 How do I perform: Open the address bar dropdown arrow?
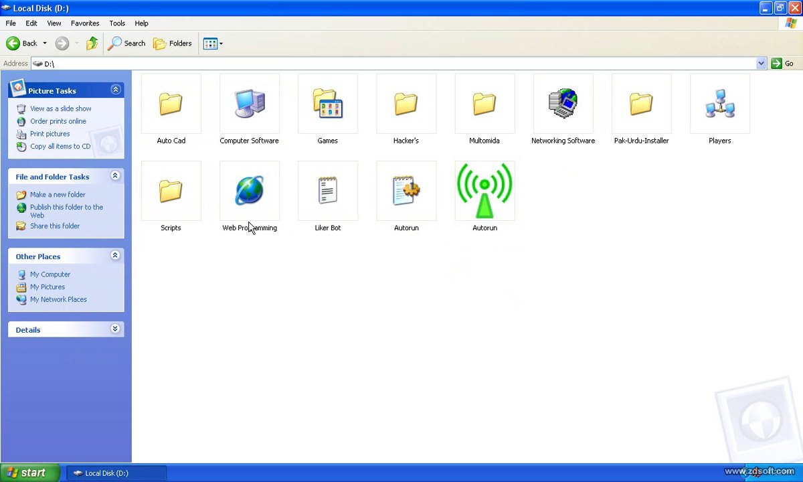(761, 63)
